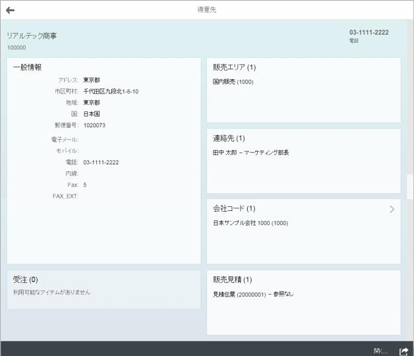Click the back arrow icon
414x356 pixels.
pyautogui.click(x=10, y=10)
